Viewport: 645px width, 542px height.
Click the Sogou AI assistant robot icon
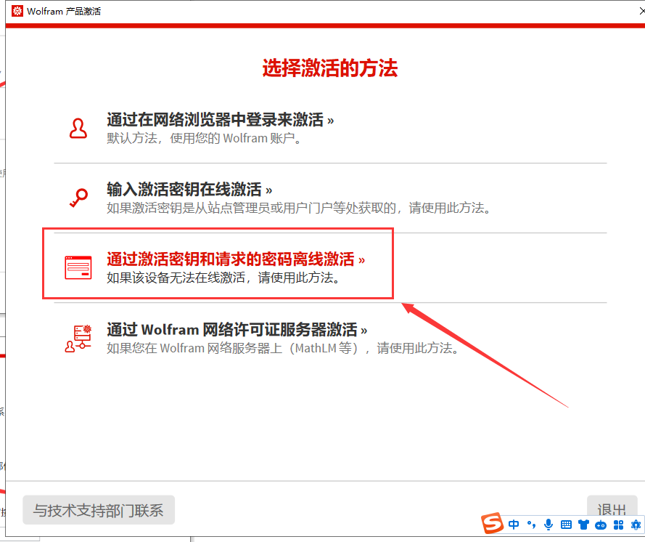click(x=599, y=525)
